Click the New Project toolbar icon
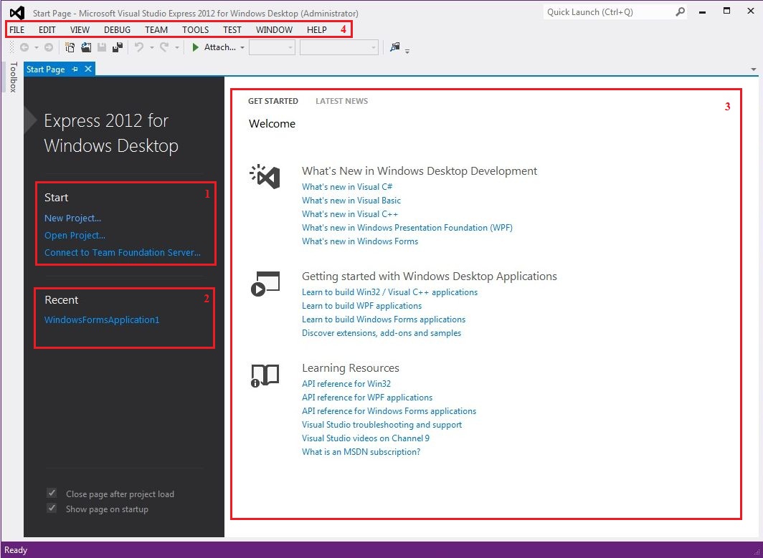 70,48
